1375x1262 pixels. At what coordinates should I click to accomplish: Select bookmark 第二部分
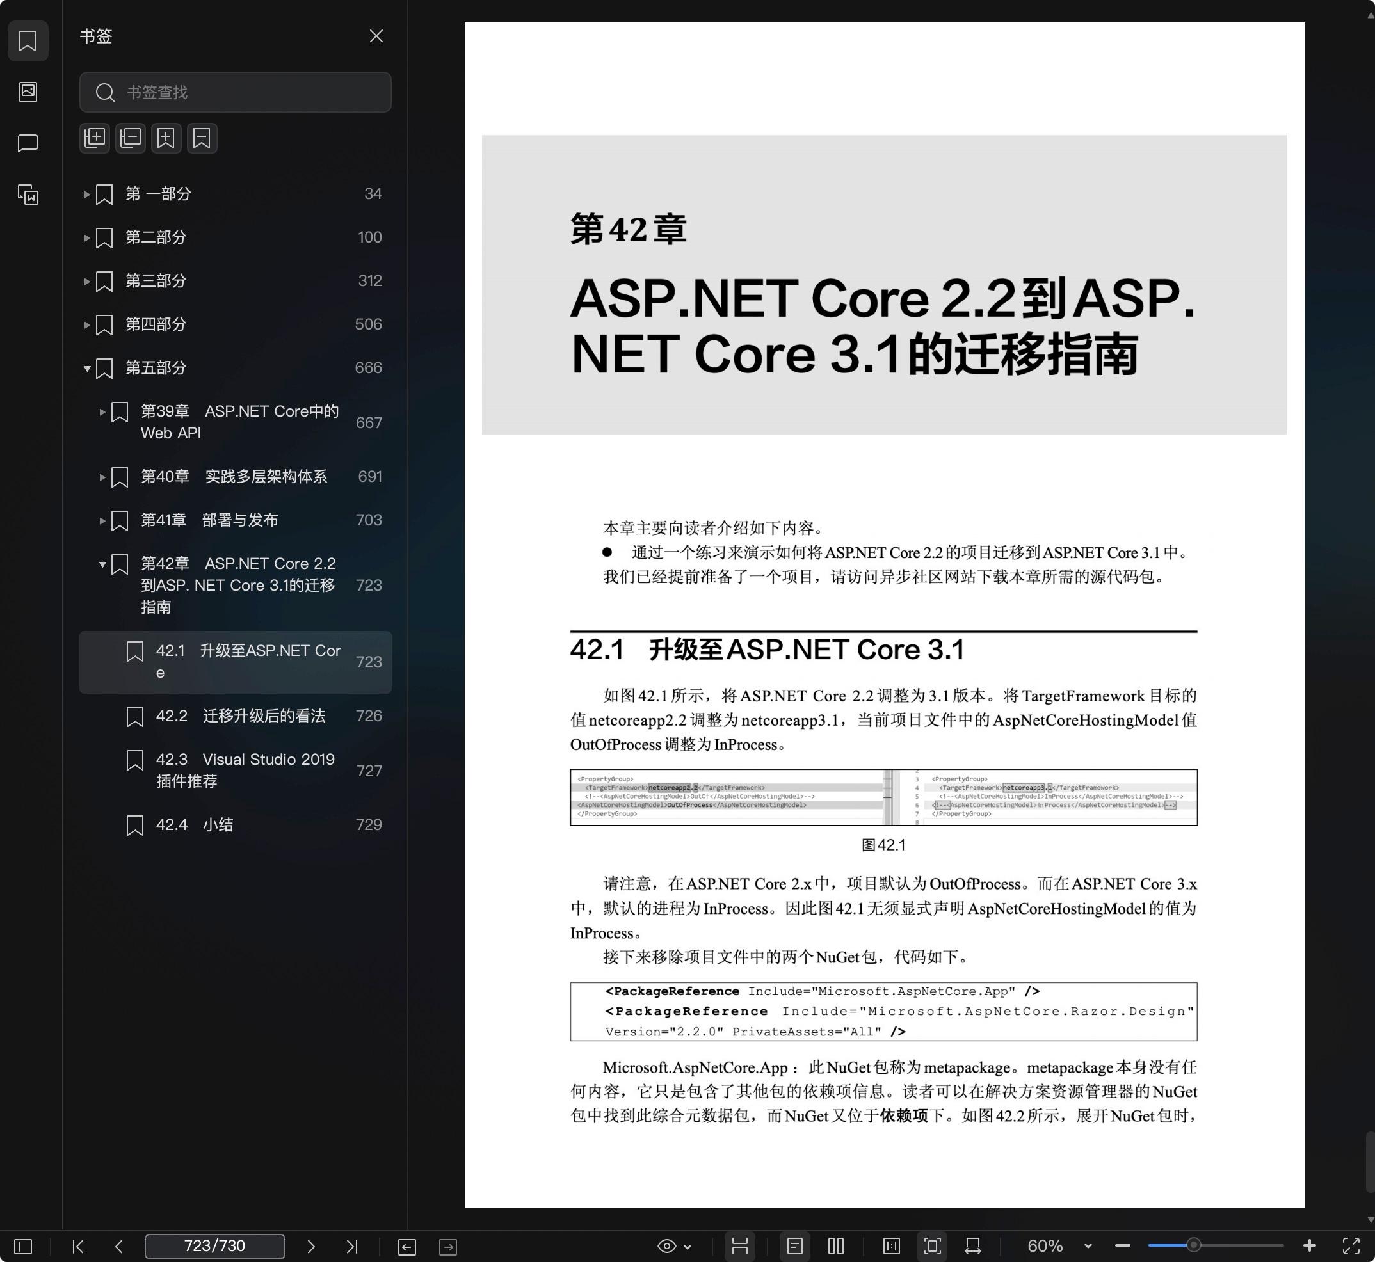(x=156, y=237)
